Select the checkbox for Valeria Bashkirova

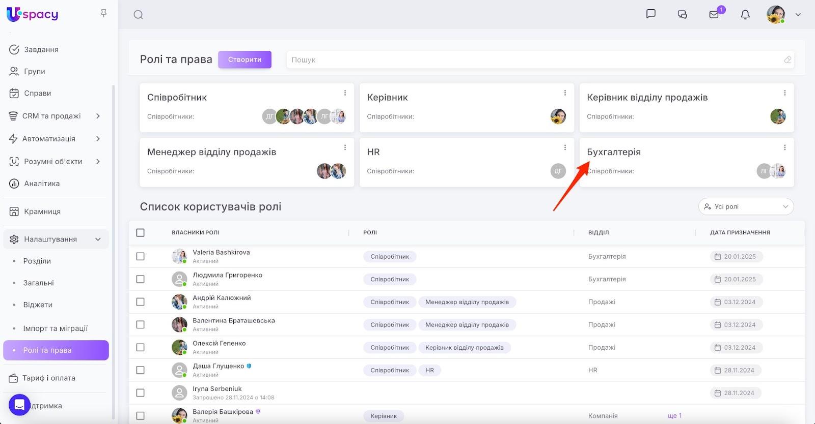tap(141, 257)
